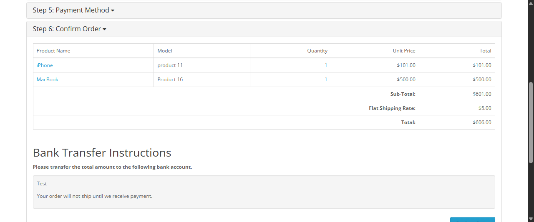
Task: Click the Bank Transfer Instructions heading
Action: [x=102, y=152]
